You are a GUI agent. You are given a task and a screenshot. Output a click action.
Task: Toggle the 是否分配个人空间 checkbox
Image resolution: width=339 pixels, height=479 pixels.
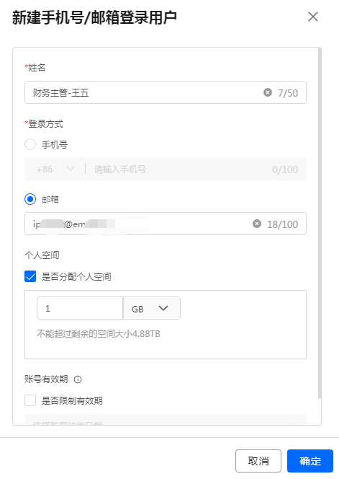pos(30,276)
